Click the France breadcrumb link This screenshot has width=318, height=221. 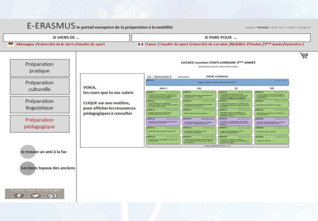[x=151, y=44]
